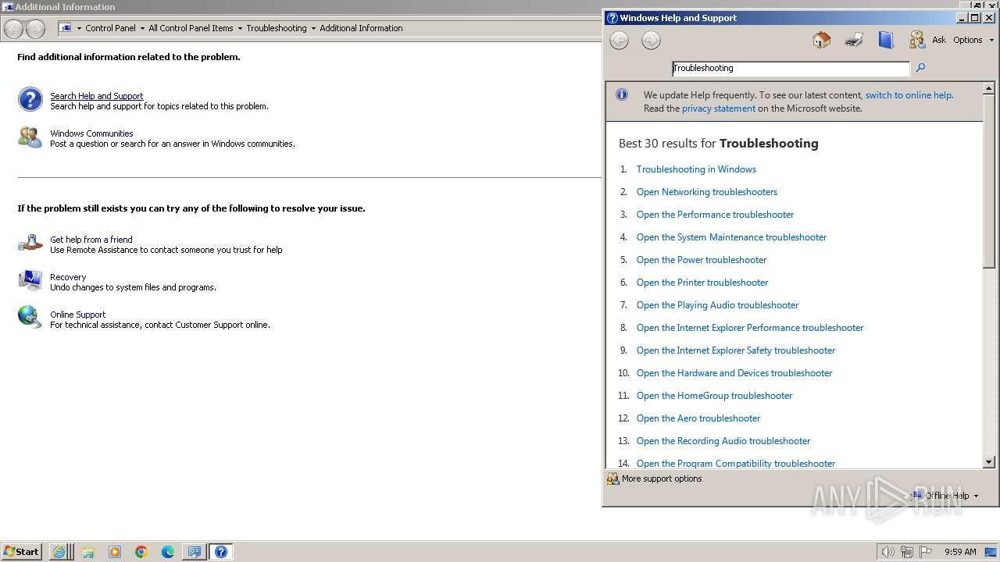Viewport: 1000px width, 562px height.
Task: Open Troubleshooting in Windows result
Action: tap(696, 169)
